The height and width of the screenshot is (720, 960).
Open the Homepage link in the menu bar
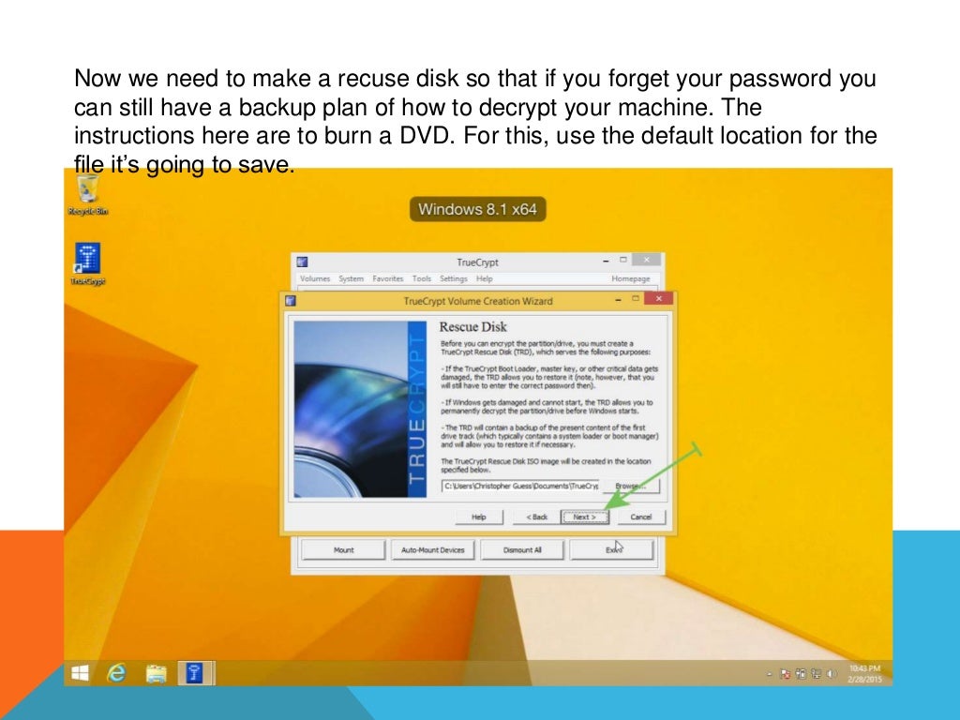pyautogui.click(x=631, y=278)
